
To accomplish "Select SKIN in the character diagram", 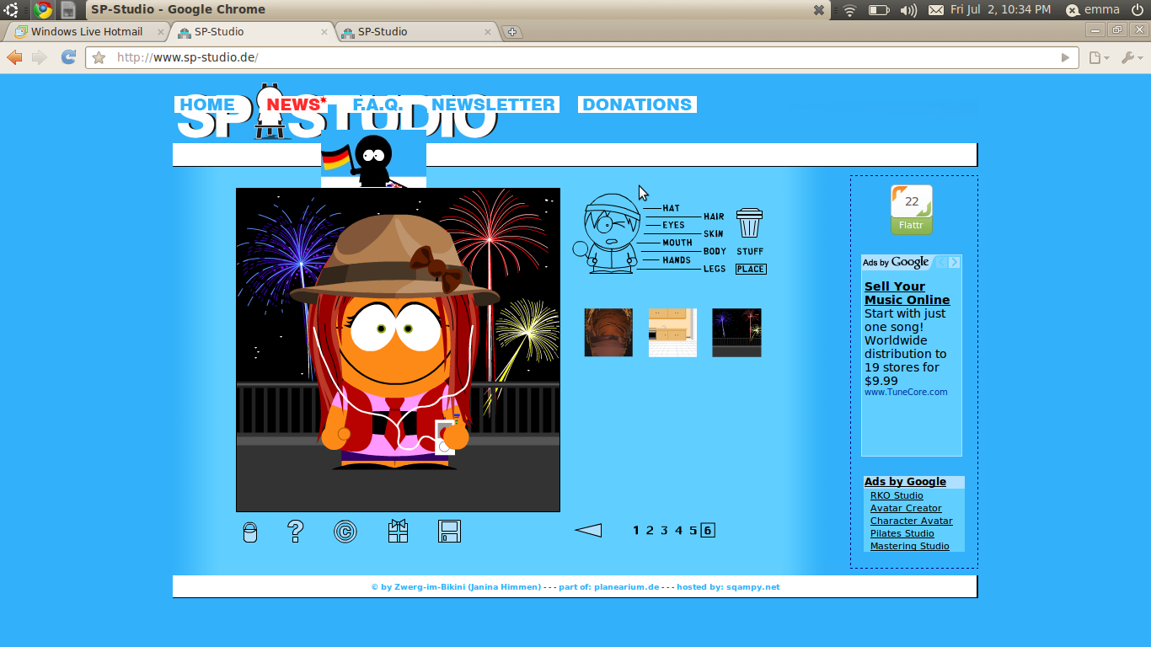I will tap(714, 233).
